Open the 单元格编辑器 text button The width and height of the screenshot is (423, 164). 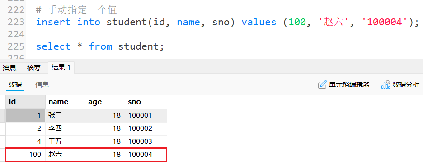coord(349,85)
